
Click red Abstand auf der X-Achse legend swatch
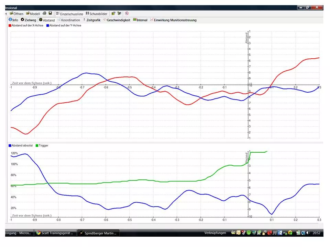coord(10,26)
